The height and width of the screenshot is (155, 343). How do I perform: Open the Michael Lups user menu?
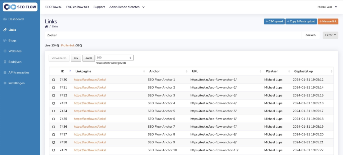328,7
